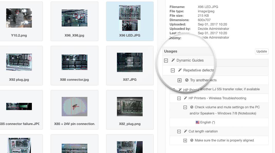This screenshot has width=275, height=153.
Task: Open HP Printers - Wireless Troubleshooting guide
Action: [x=217, y=98]
